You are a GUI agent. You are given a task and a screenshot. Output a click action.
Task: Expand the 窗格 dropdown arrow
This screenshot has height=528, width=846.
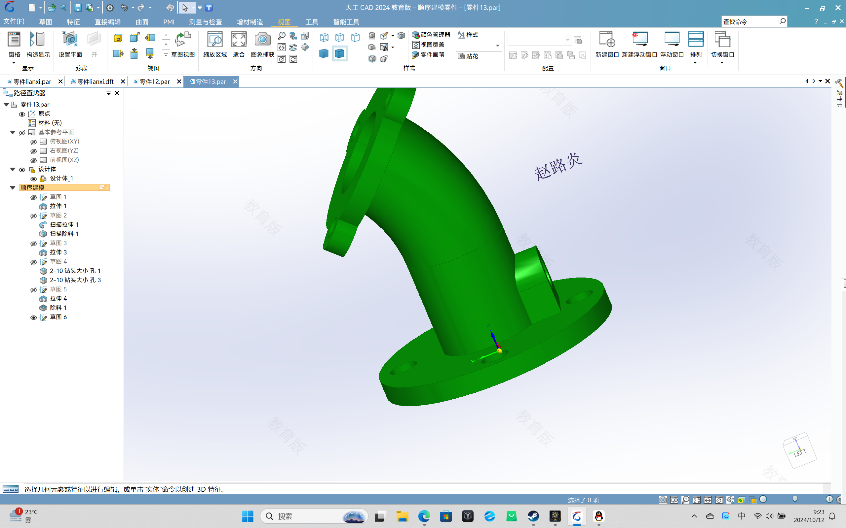pyautogui.click(x=14, y=63)
